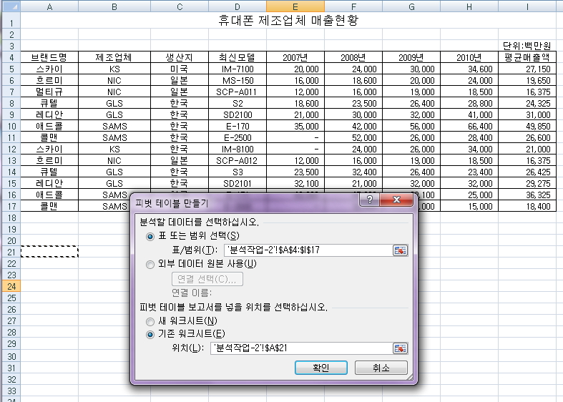
Task: Choose 새 워크시트 radio option
Action: pos(150,321)
